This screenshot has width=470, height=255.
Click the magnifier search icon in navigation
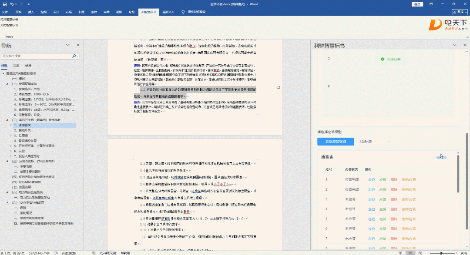[74, 56]
